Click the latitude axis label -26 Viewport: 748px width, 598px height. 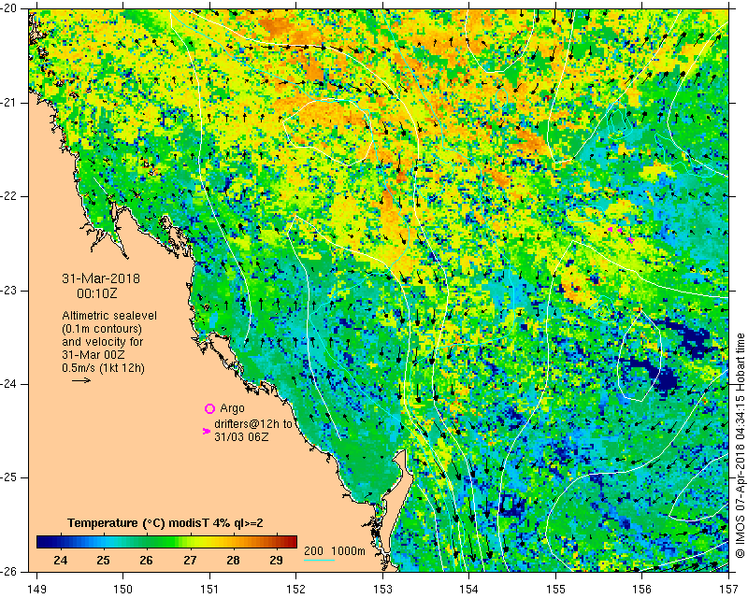tap(8, 571)
